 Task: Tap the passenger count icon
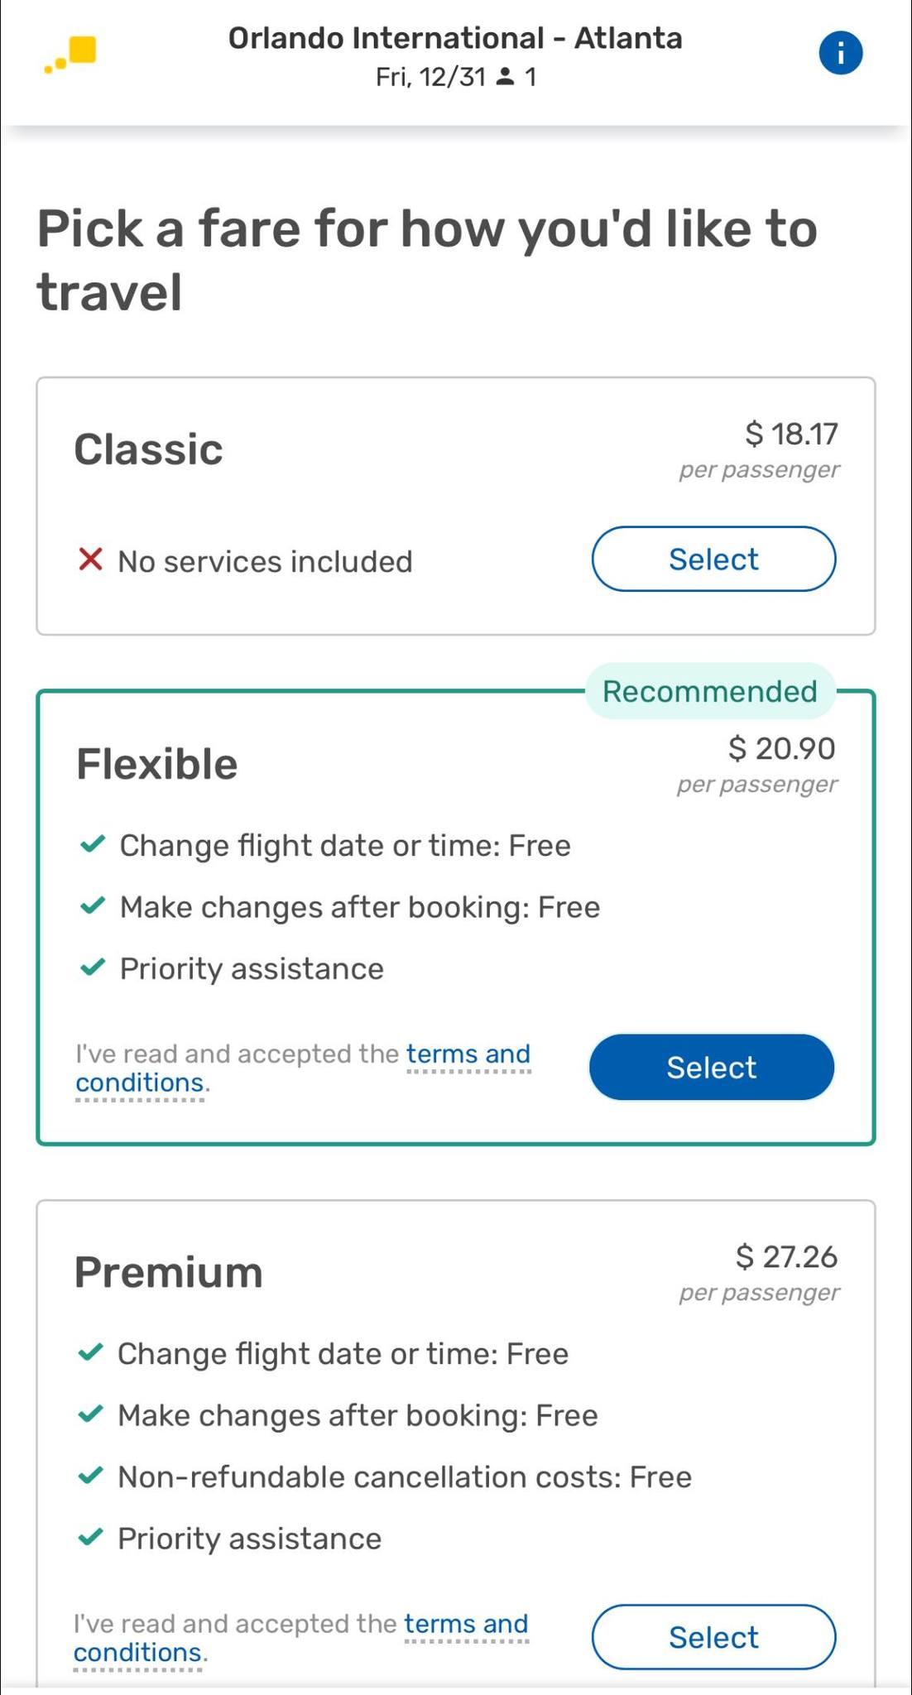[x=504, y=77]
